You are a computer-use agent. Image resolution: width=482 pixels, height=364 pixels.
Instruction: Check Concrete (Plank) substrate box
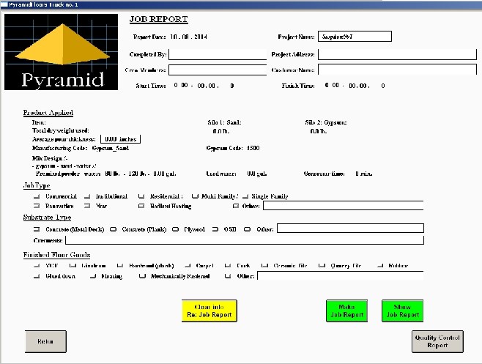pyautogui.click(x=113, y=229)
